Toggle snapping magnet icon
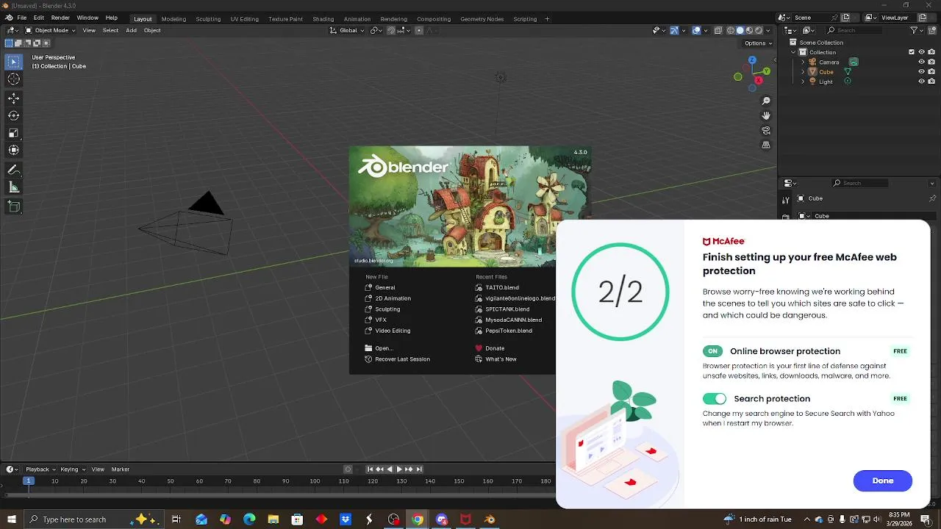The width and height of the screenshot is (941, 529). (391, 30)
